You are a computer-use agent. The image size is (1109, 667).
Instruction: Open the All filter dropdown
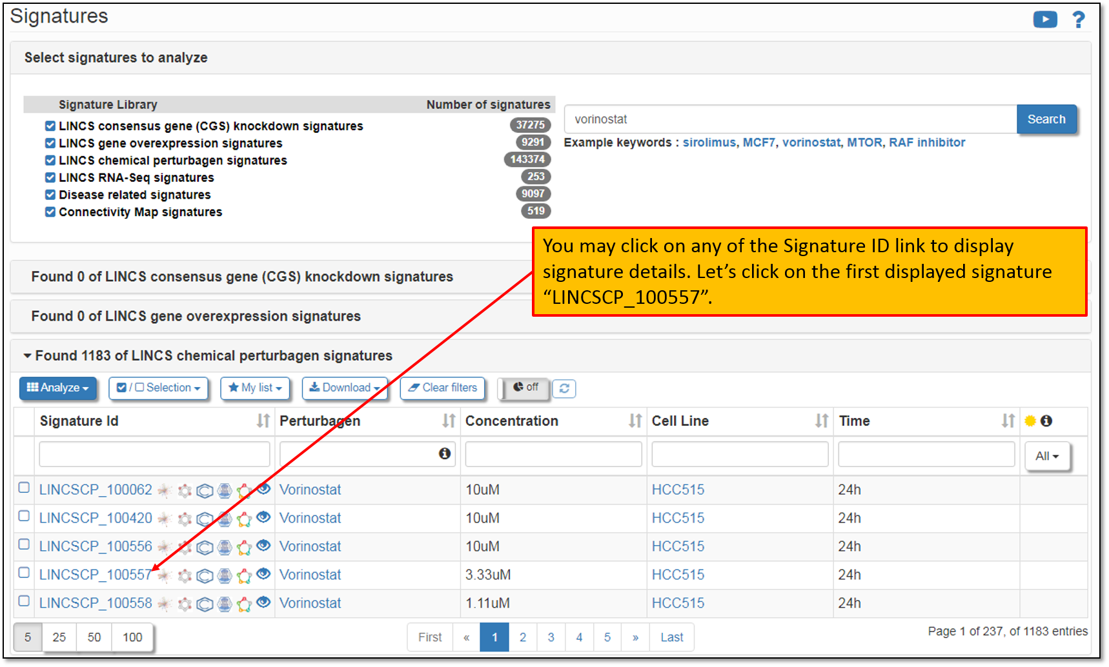pos(1047,456)
